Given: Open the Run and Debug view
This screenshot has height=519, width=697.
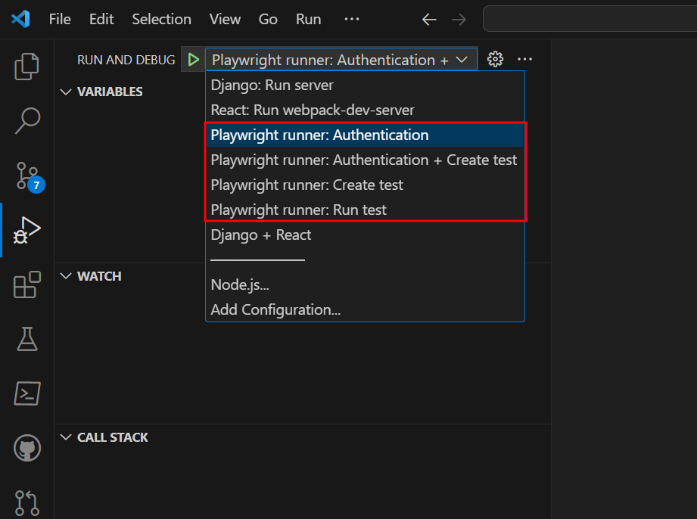Looking at the screenshot, I should pos(27,230).
